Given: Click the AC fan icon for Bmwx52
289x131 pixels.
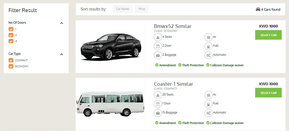Looking at the screenshot, I should pos(208,37).
